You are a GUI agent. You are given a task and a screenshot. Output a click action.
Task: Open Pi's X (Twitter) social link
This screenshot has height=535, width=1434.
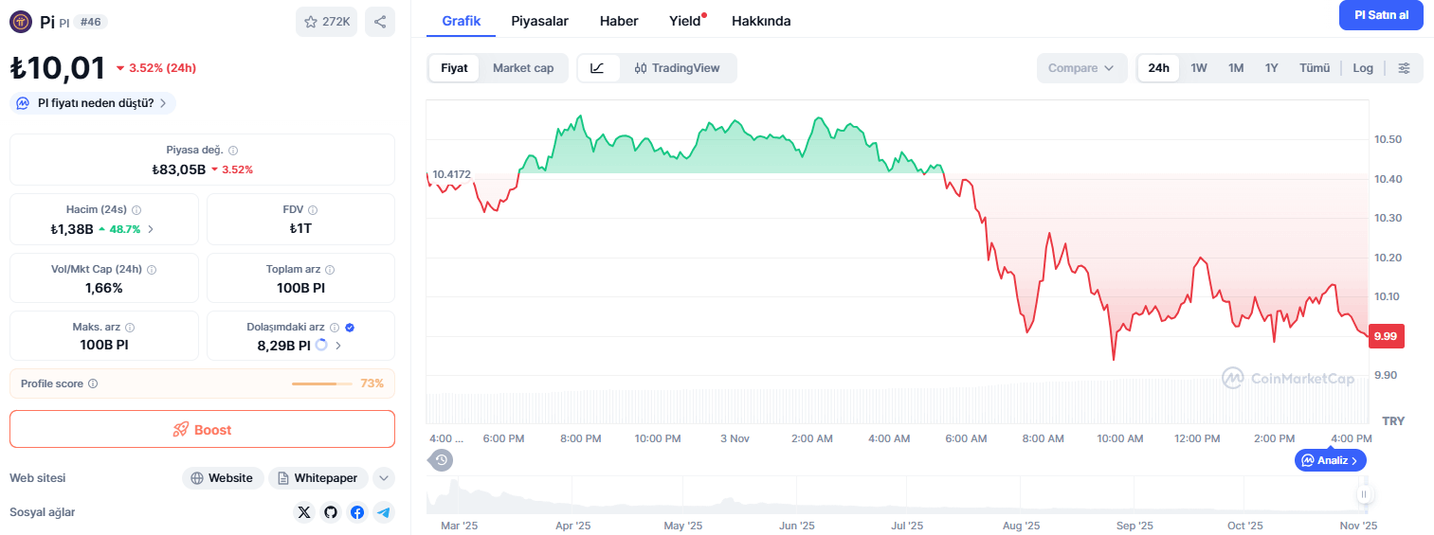[303, 512]
